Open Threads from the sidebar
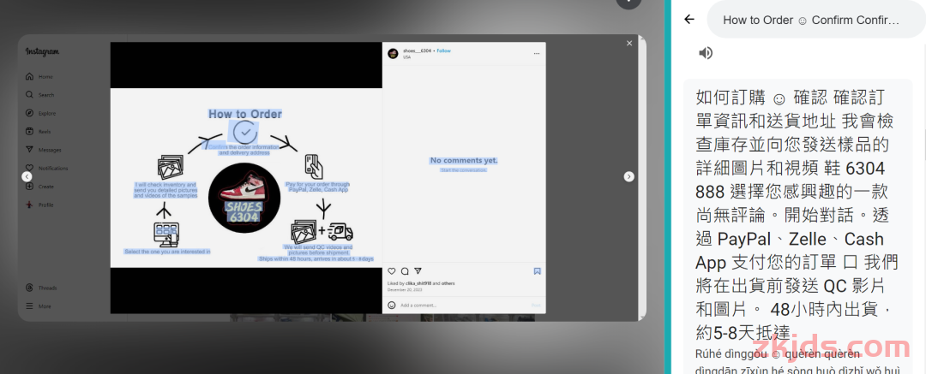The image size is (926, 374). (x=41, y=288)
